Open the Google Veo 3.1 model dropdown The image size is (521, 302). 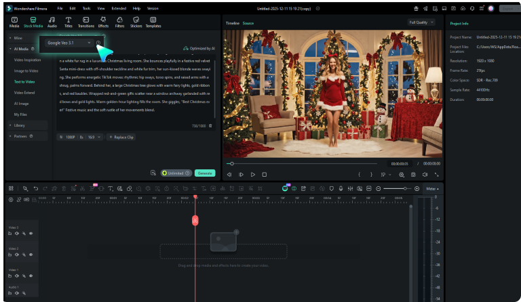pos(69,43)
